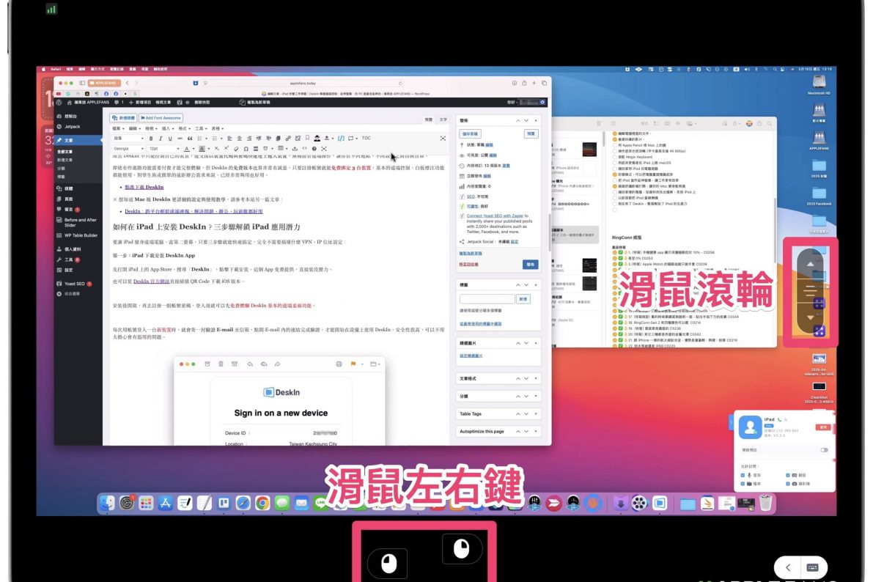
Task: Open the Georgia font family dropdown
Action: [x=130, y=147]
